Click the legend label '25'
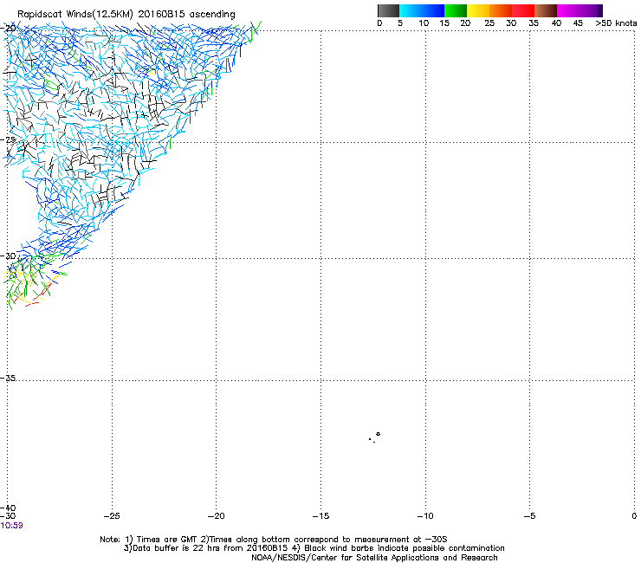Image resolution: width=641 pixels, height=563 pixels. click(489, 23)
